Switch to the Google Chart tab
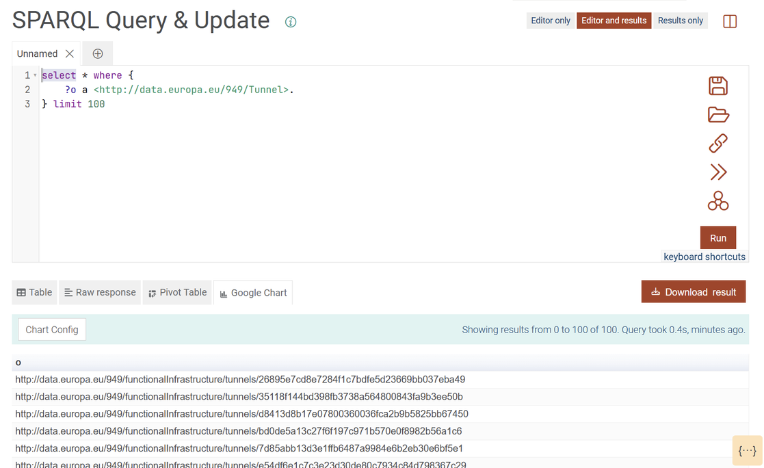764x468 pixels. [x=253, y=293]
